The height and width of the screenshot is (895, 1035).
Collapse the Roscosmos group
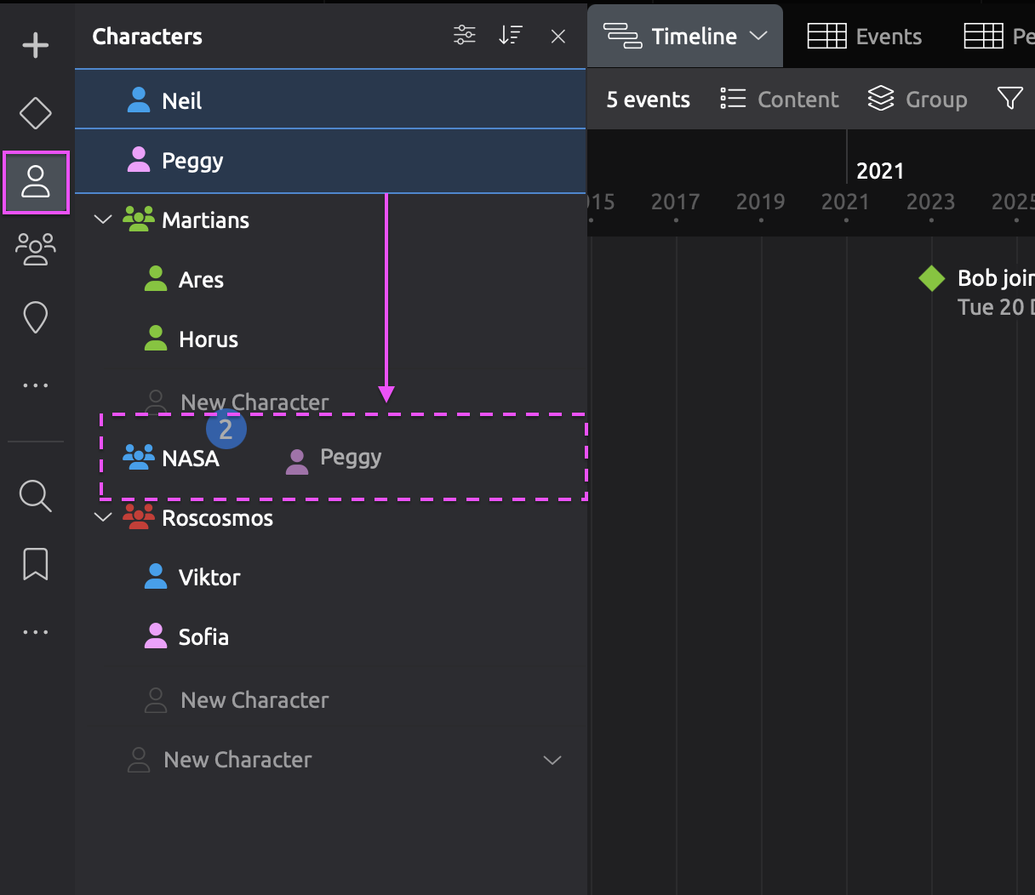click(103, 517)
